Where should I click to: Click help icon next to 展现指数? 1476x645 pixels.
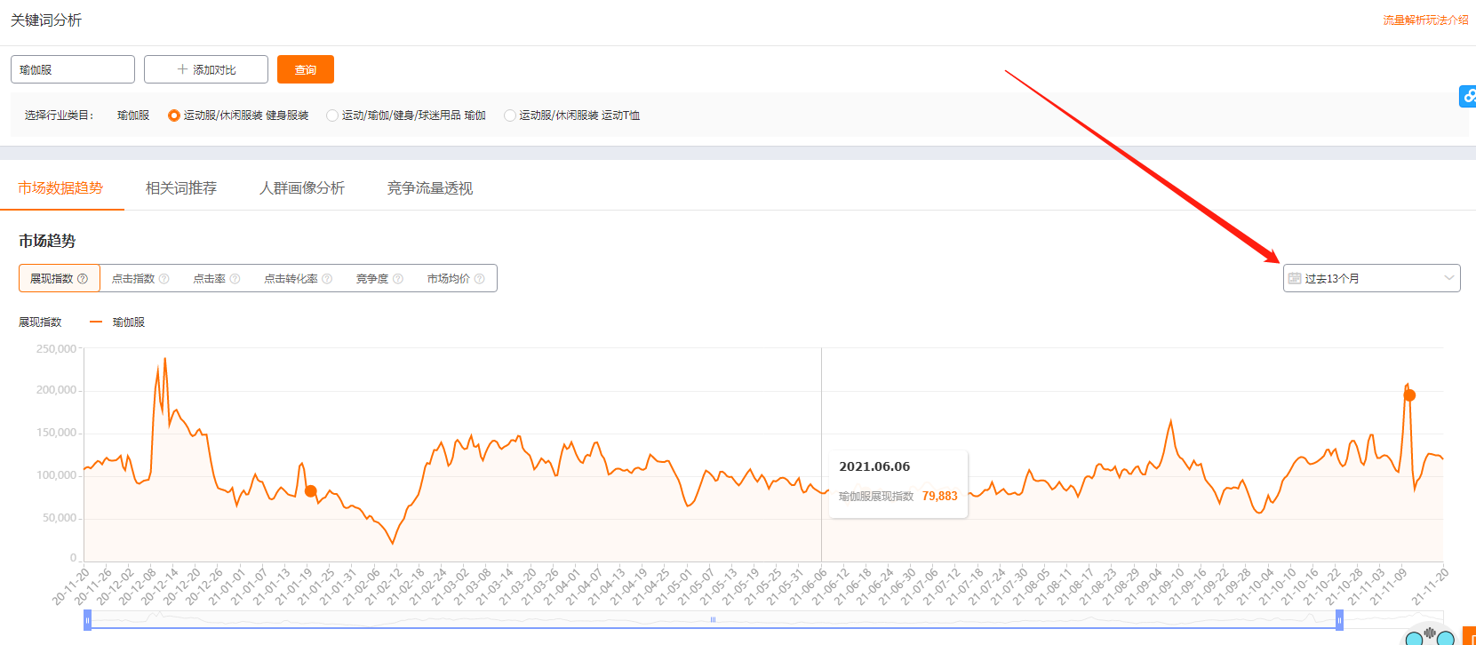(x=83, y=279)
